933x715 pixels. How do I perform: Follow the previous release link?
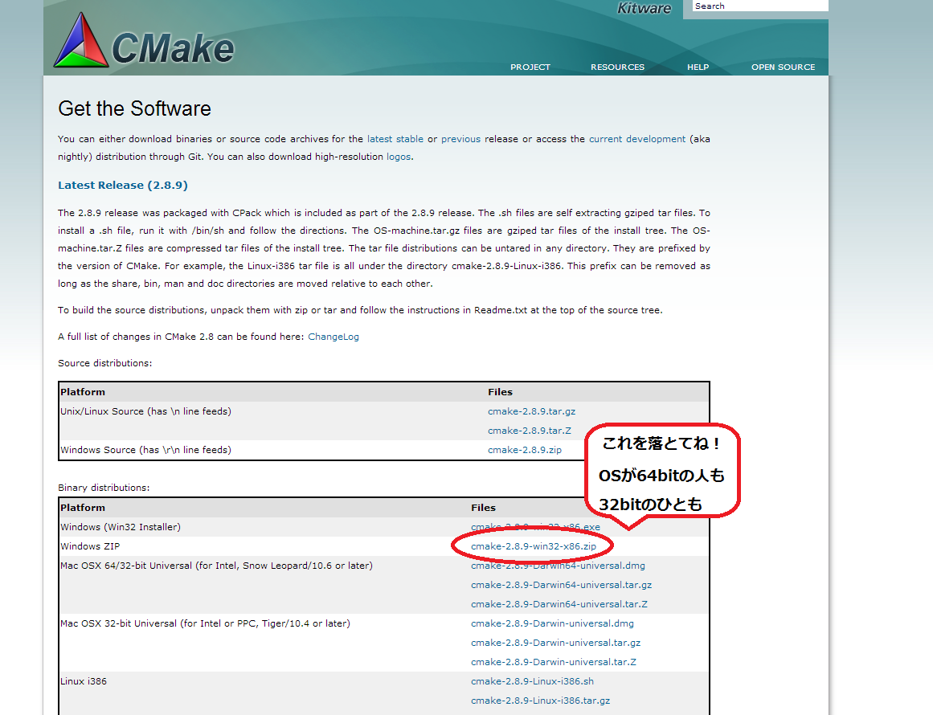coord(460,139)
